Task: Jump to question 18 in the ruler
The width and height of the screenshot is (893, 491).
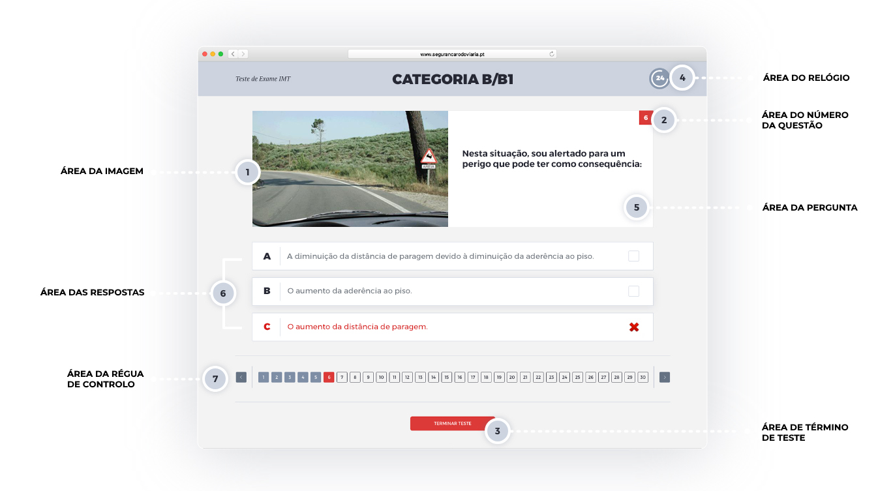Action: point(486,377)
